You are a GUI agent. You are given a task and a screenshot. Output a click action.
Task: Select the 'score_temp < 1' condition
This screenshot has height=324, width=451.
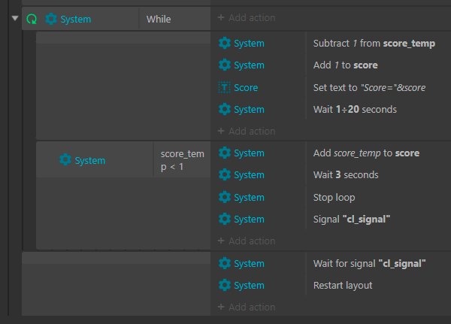click(x=182, y=159)
